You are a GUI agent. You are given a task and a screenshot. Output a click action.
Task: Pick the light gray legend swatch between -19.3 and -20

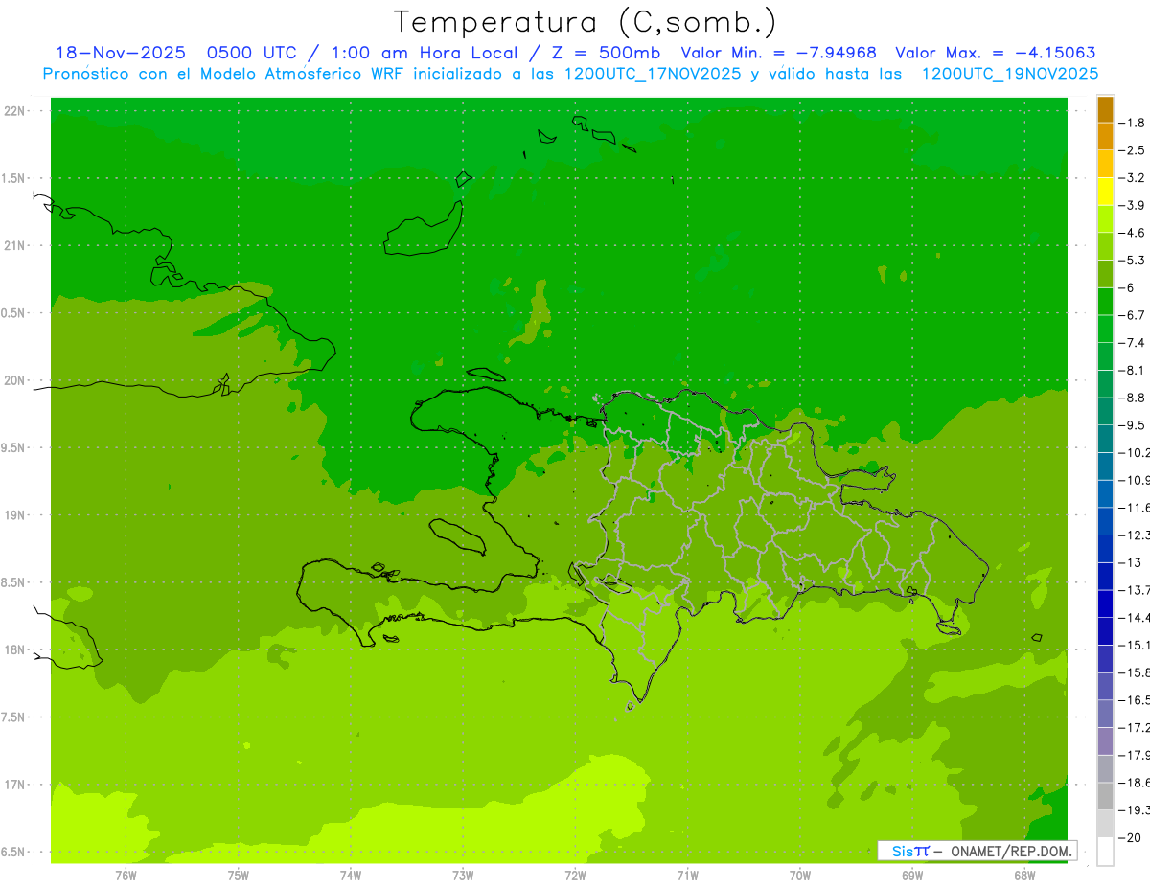[x=1105, y=824]
